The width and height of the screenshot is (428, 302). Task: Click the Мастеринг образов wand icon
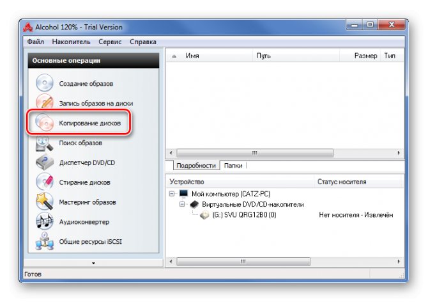45,202
